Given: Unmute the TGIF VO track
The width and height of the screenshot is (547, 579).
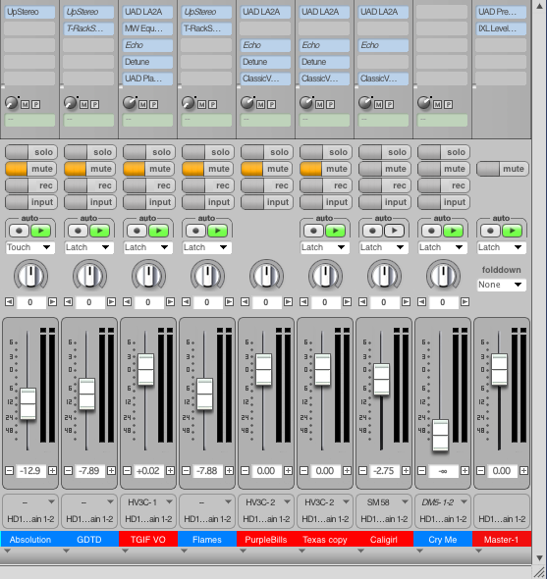Looking at the screenshot, I should pos(149,169).
